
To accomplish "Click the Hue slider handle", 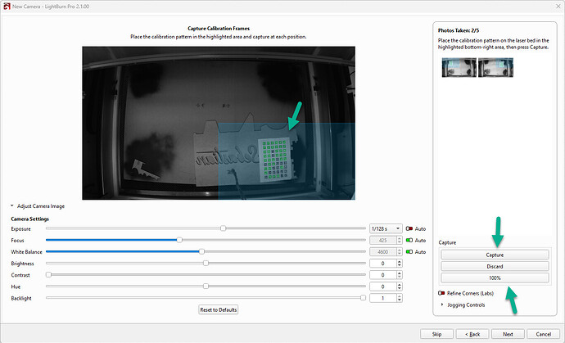I will point(206,286).
